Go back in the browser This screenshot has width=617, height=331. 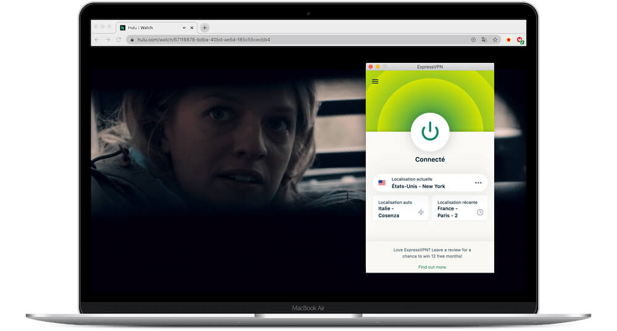(97, 39)
